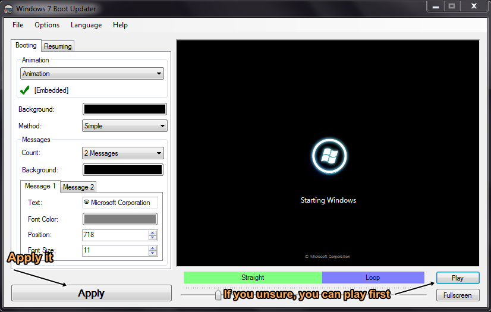Decrease Position with down arrow

pos(153,238)
